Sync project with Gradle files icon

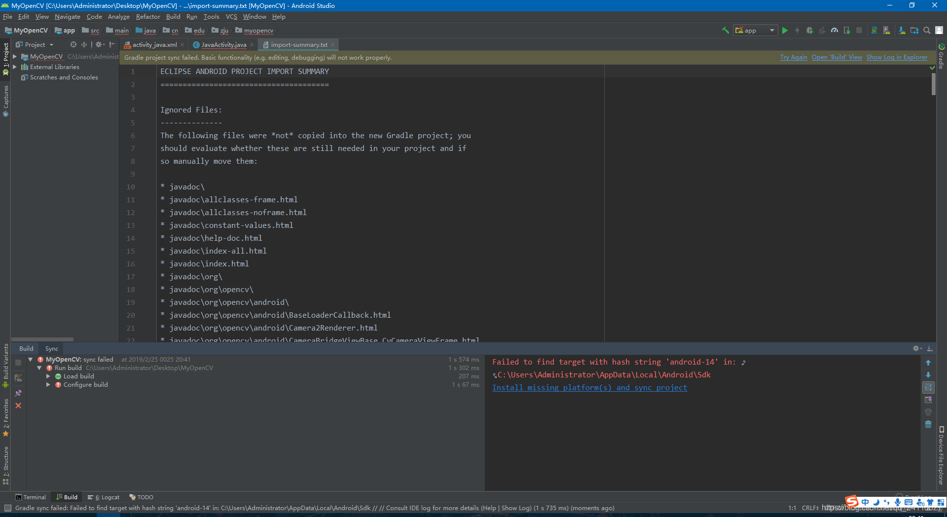click(x=874, y=30)
